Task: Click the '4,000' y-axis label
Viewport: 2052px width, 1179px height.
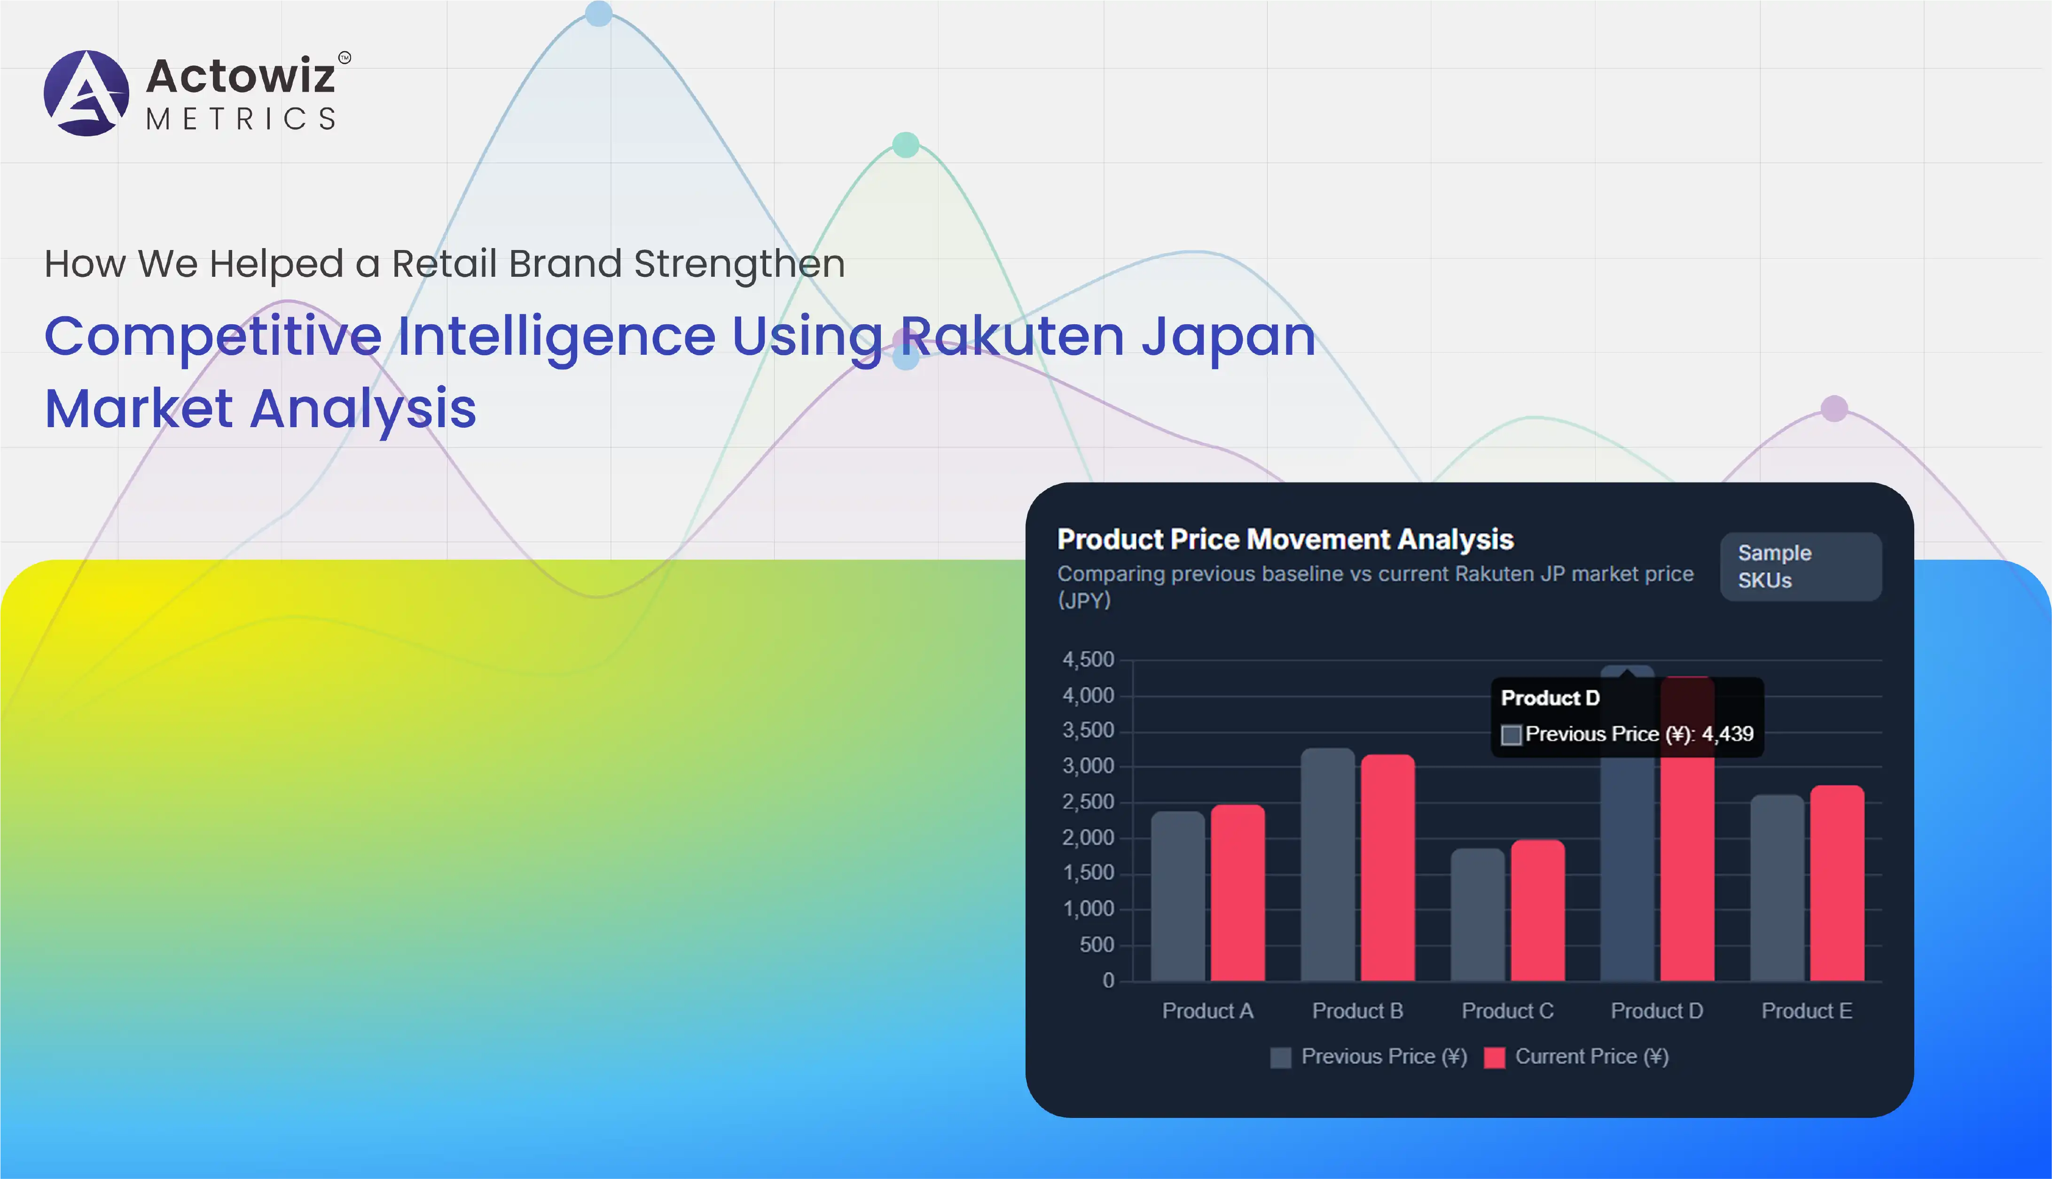Action: pos(1088,695)
